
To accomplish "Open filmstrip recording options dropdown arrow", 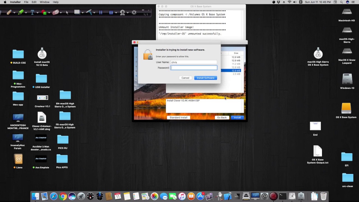I will pyautogui.click(x=116, y=13).
